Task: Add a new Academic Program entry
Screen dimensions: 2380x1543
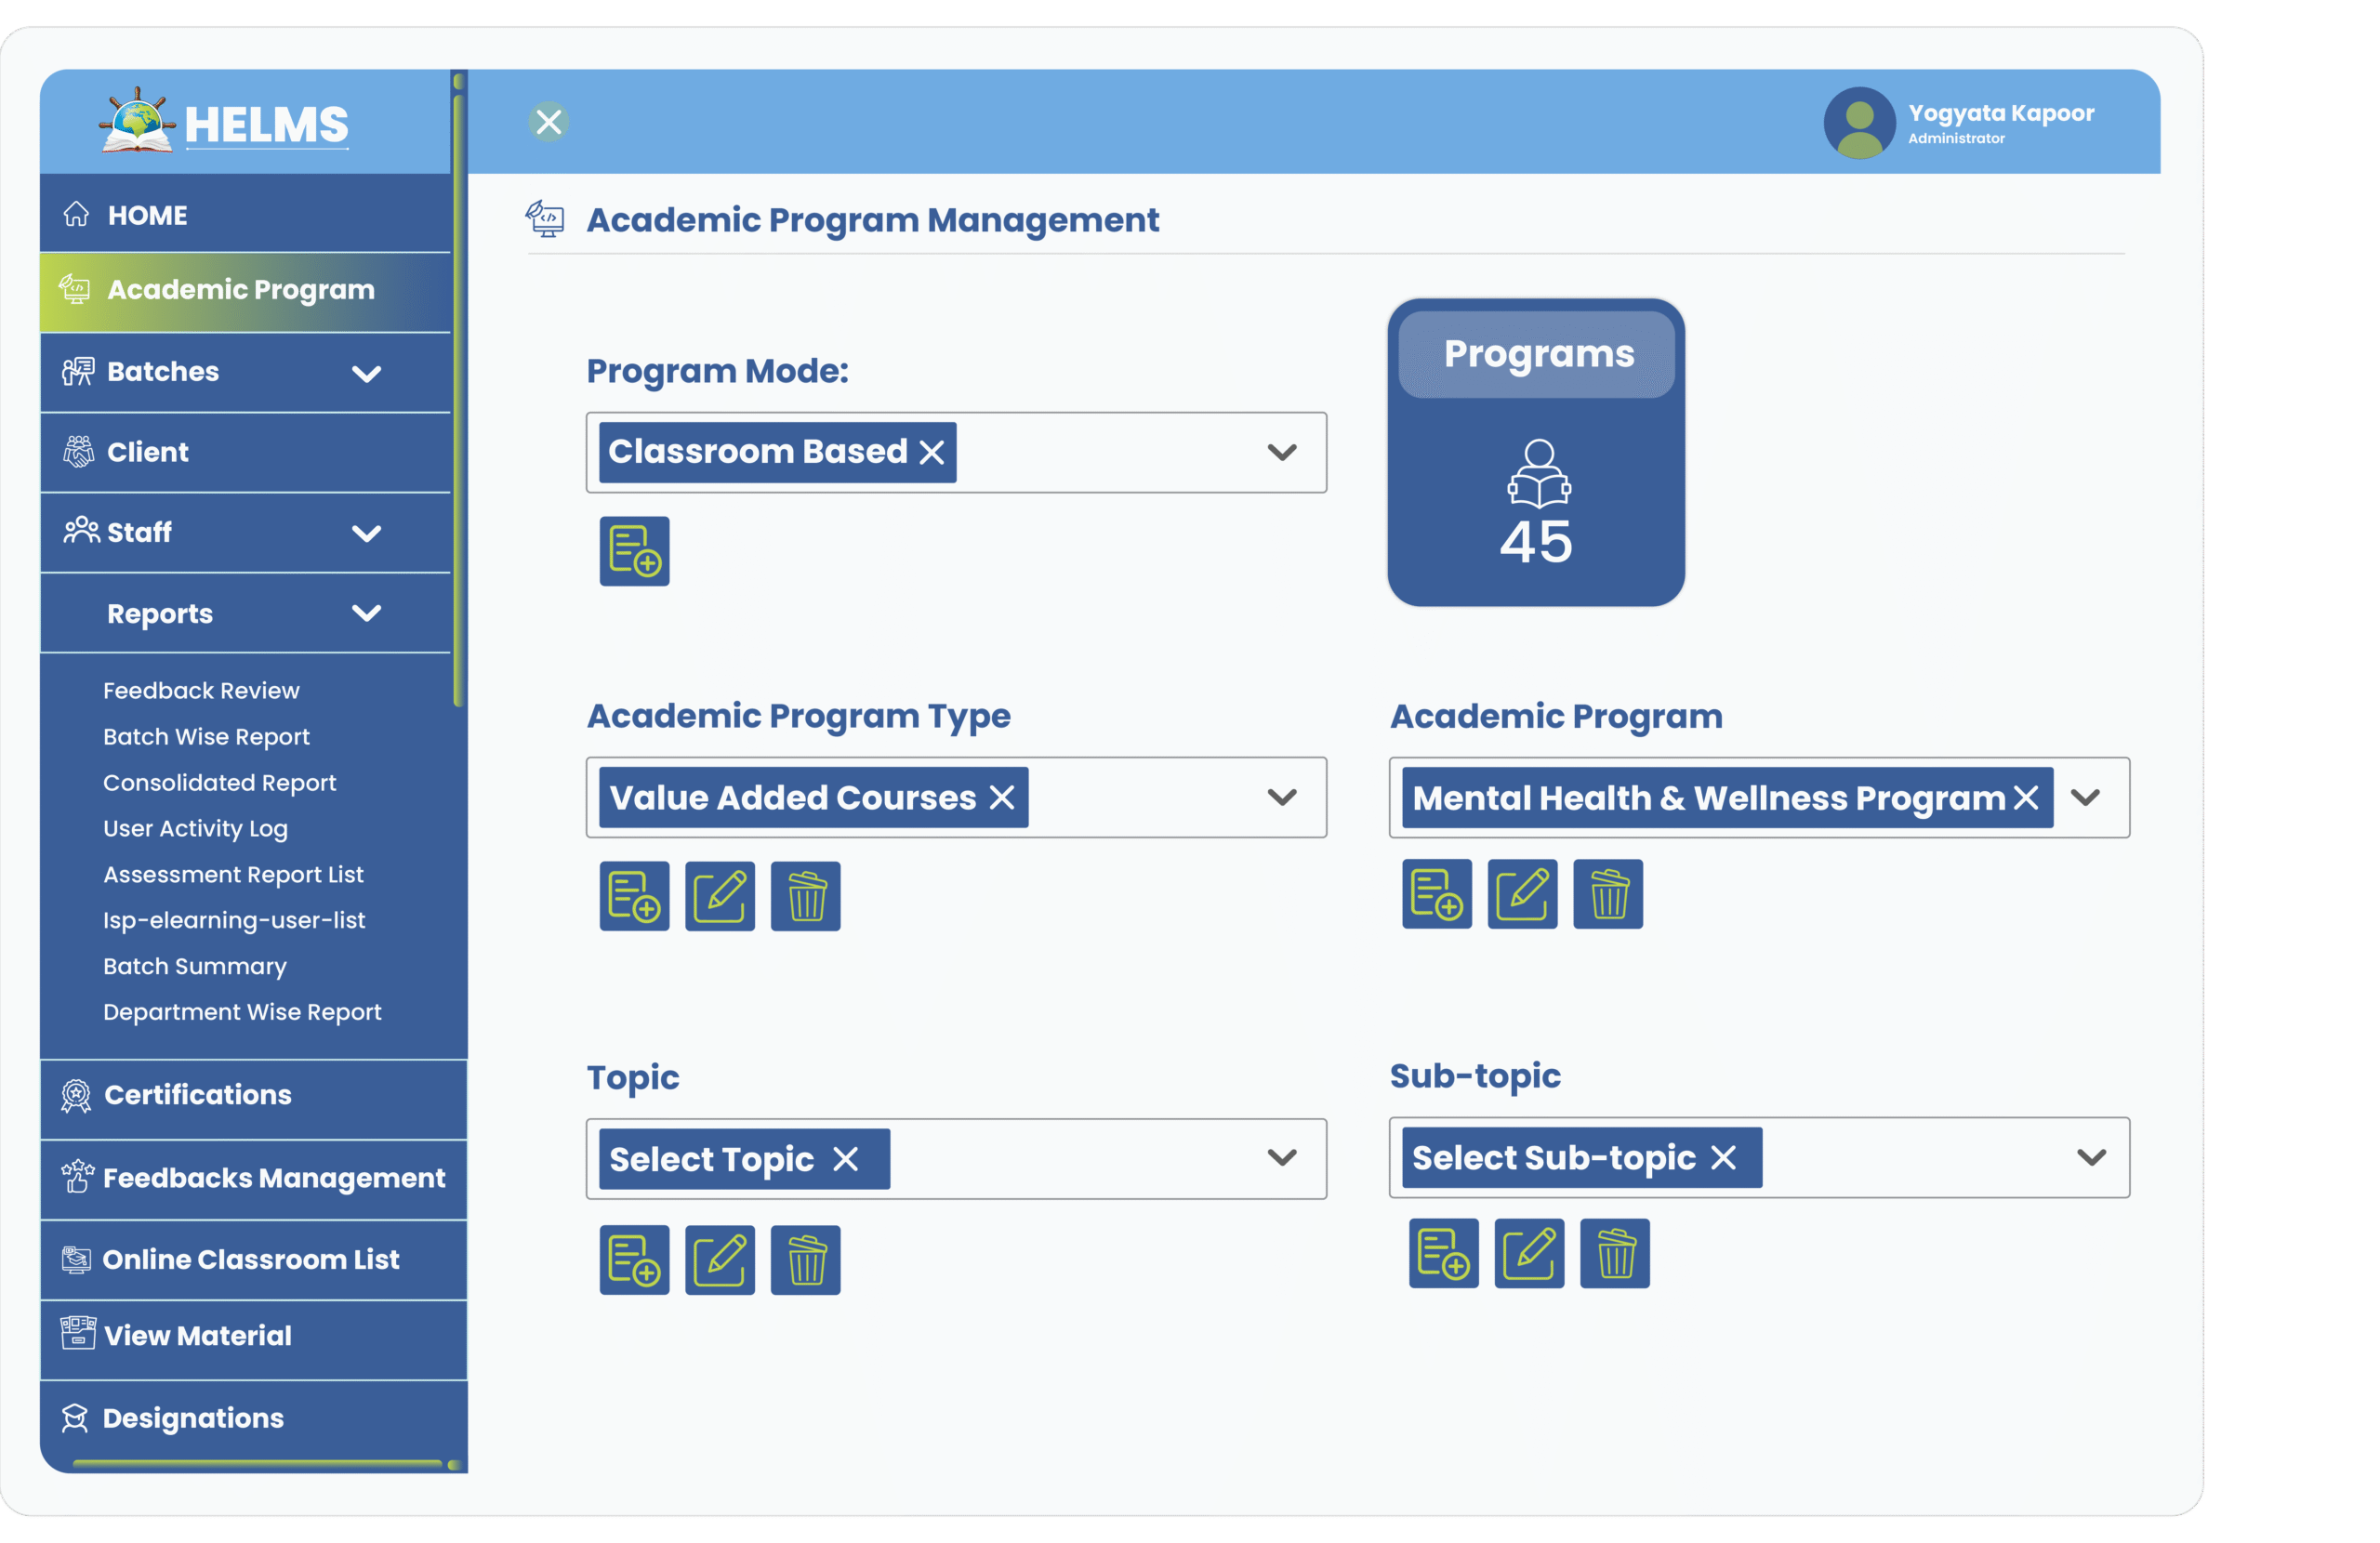Action: pos(1436,894)
